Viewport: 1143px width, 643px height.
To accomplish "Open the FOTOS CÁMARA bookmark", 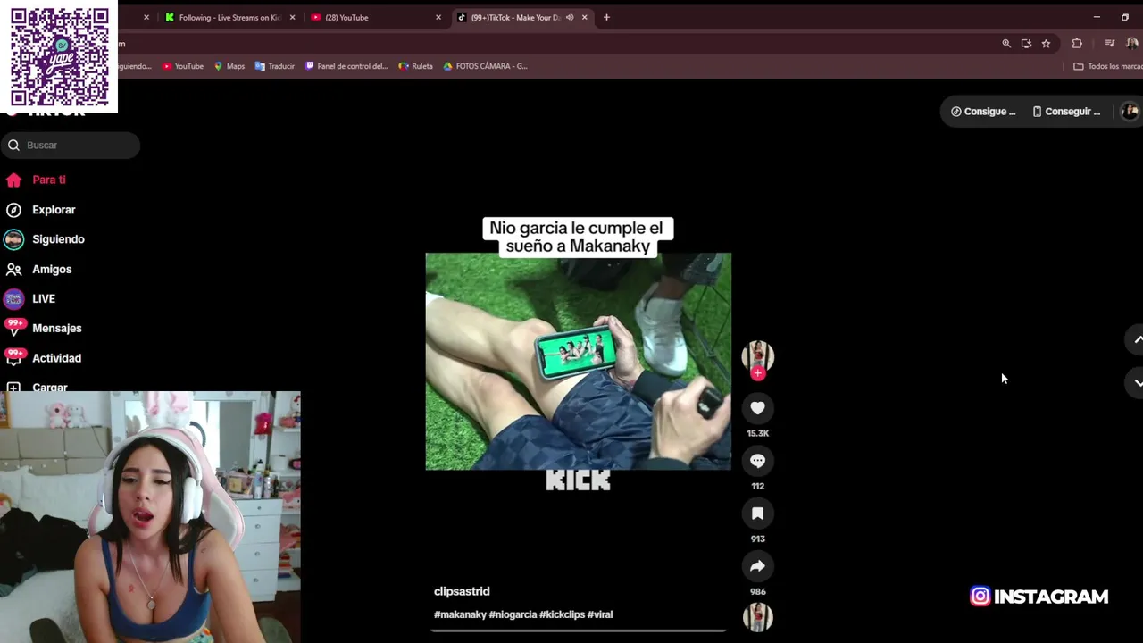I will pyautogui.click(x=485, y=66).
